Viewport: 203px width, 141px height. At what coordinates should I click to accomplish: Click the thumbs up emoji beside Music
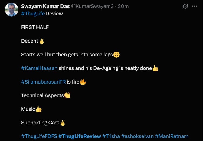(39, 109)
